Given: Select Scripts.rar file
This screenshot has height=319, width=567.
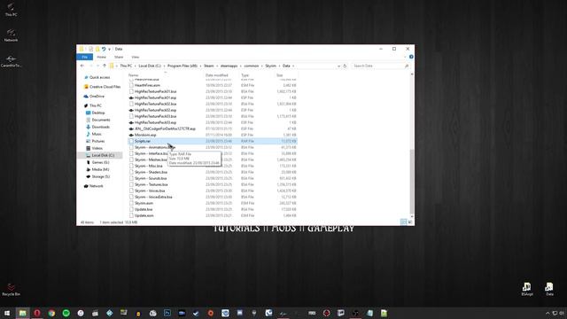Looking at the screenshot, I should (x=213, y=141).
